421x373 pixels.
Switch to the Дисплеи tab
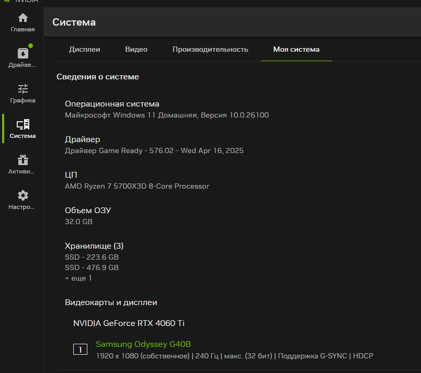pyautogui.click(x=84, y=49)
